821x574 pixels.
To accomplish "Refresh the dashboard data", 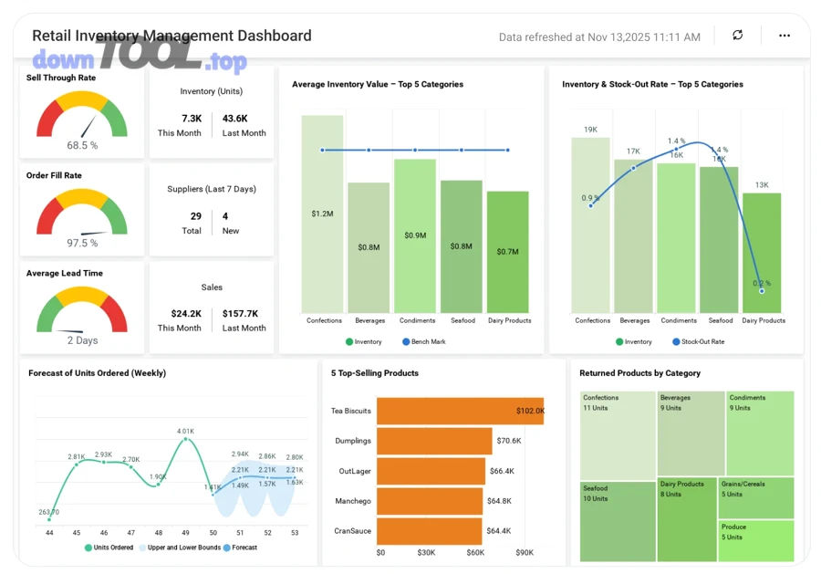I will coord(738,36).
